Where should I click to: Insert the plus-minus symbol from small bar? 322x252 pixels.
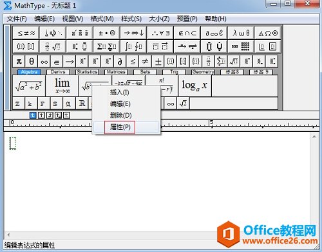tap(158, 62)
